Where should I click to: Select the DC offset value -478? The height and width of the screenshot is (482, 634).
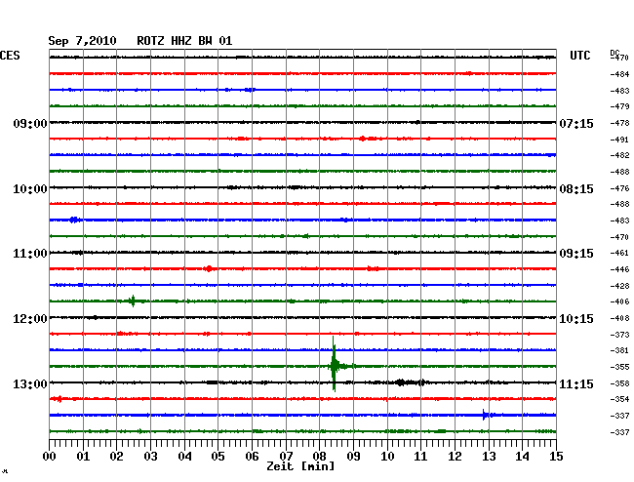pyautogui.click(x=619, y=123)
